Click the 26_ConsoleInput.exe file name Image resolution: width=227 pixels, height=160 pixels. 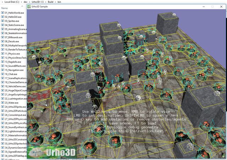coord(16,115)
